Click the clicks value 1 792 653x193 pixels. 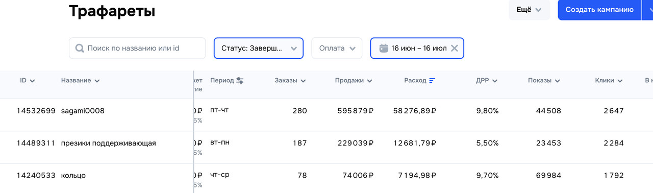(614, 176)
